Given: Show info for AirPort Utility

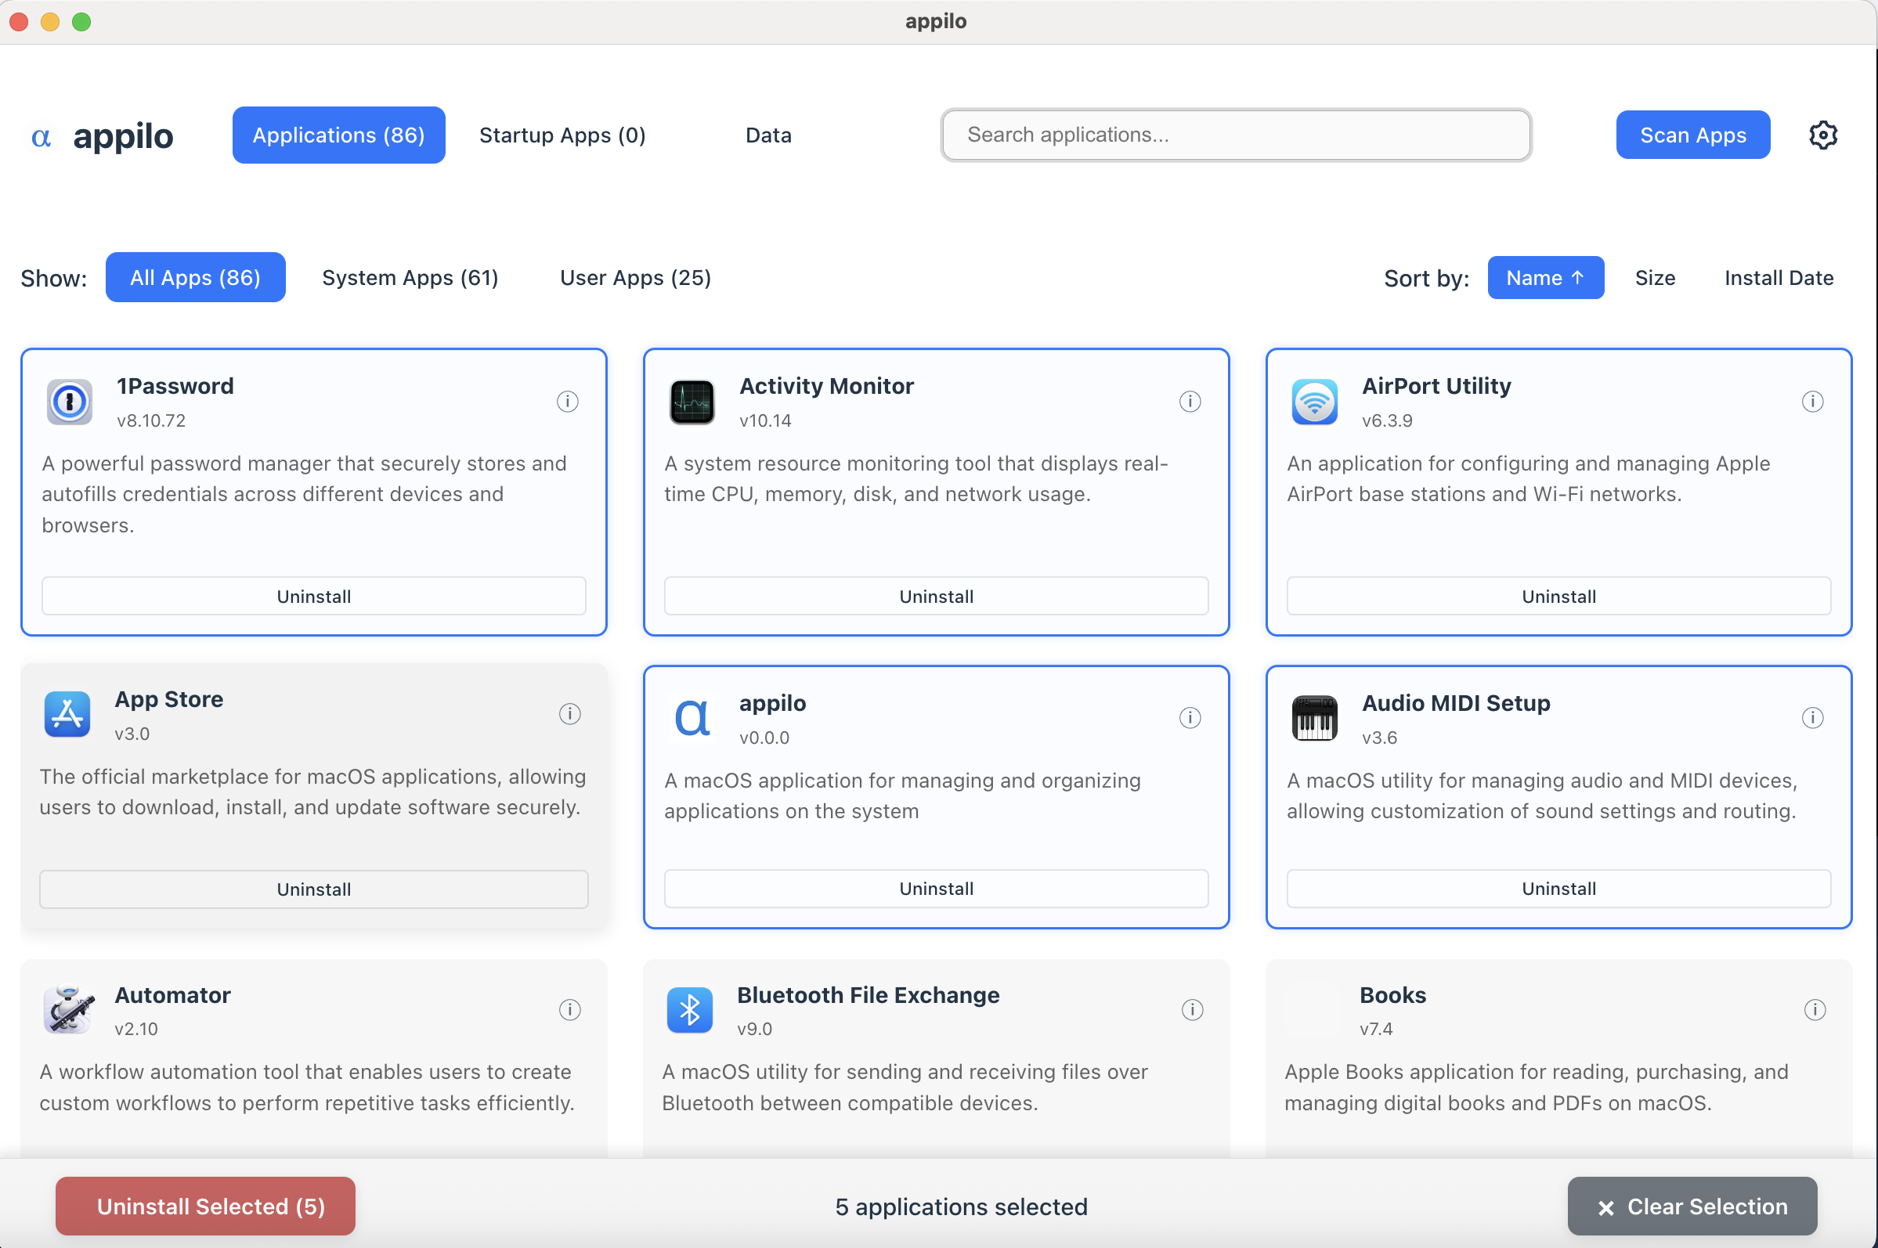Looking at the screenshot, I should point(1812,401).
